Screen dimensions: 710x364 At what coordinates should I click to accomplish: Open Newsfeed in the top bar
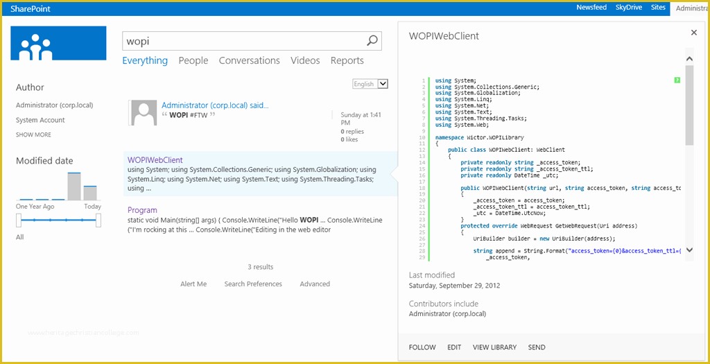tap(591, 8)
